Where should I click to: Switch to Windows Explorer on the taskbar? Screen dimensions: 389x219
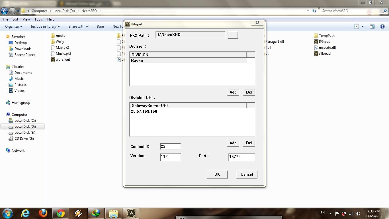(x=113, y=213)
